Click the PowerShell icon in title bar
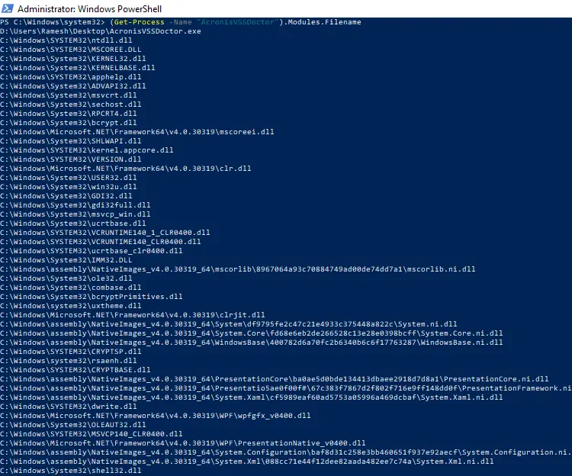The width and height of the screenshot is (572, 476). (8, 8)
